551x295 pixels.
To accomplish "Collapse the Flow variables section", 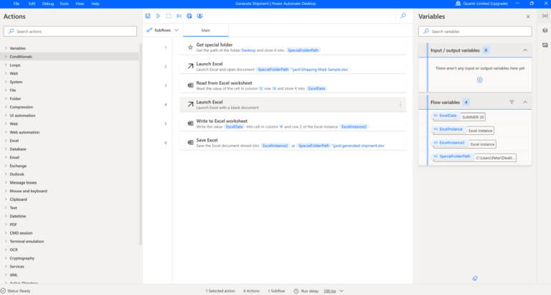I will tap(525, 102).
